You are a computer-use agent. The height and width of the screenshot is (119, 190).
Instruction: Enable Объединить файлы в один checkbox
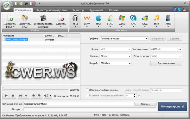[x=87, y=90]
